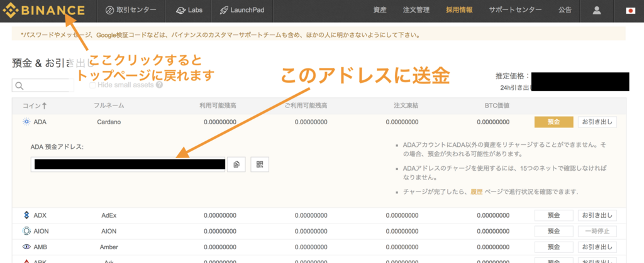The width and height of the screenshot is (644, 263).
Task: Open the 採用情報 link
Action: (x=459, y=10)
